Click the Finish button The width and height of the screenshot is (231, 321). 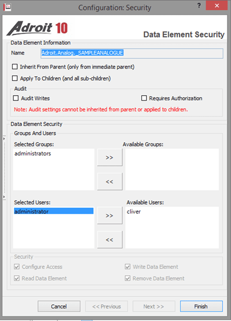[201, 307]
